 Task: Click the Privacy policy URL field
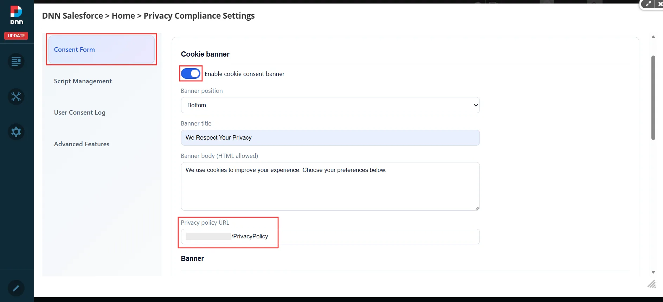click(x=330, y=237)
